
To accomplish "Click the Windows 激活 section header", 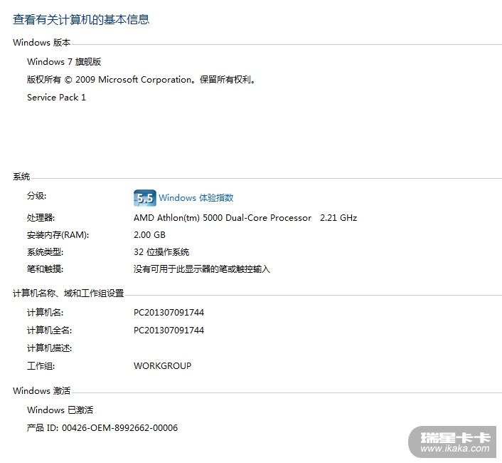I will point(42,391).
